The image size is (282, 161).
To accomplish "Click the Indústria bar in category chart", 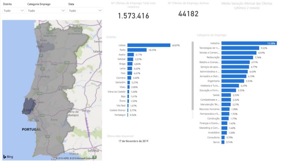I will click(249, 43).
